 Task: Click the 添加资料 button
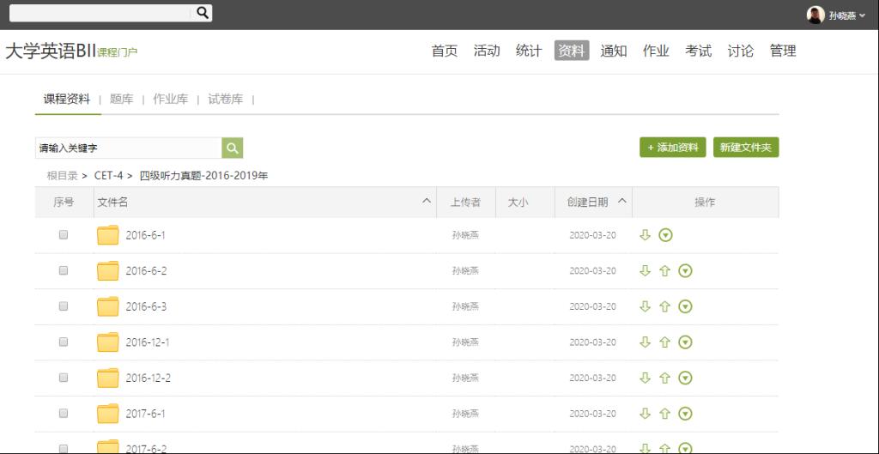[x=672, y=148]
